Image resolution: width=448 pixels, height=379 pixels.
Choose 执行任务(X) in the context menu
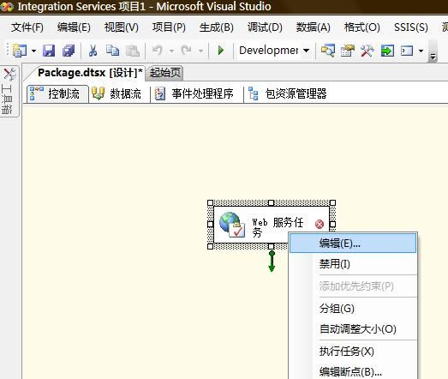tap(353, 352)
